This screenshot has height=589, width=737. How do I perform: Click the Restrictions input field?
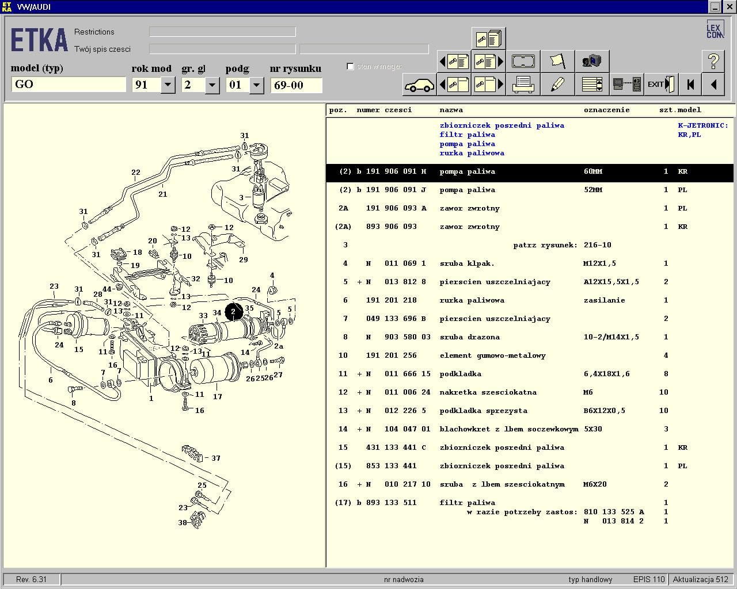coord(222,32)
